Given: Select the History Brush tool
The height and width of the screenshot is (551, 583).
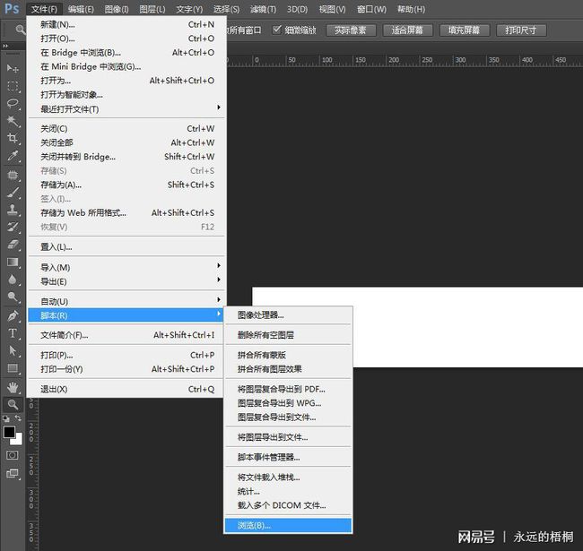Looking at the screenshot, I should tap(13, 228).
